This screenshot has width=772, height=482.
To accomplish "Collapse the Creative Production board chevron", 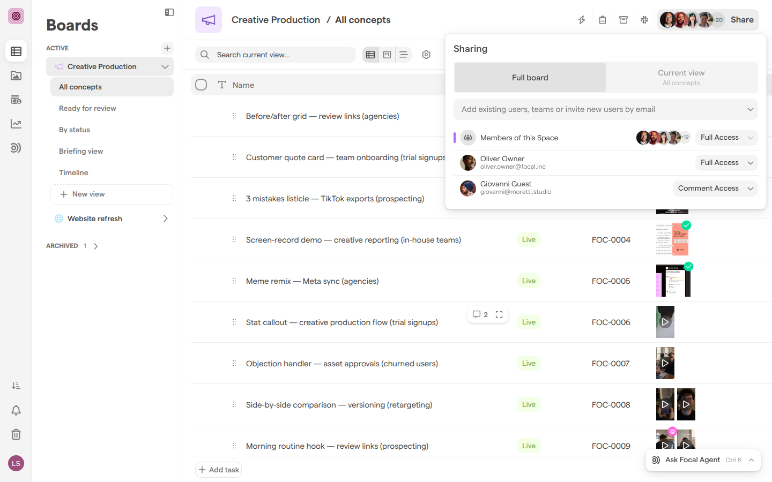I will click(x=165, y=66).
